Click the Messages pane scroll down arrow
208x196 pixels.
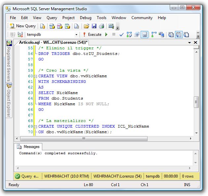tap(195, 163)
